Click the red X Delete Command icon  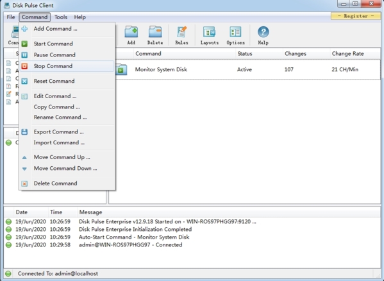tap(24, 183)
